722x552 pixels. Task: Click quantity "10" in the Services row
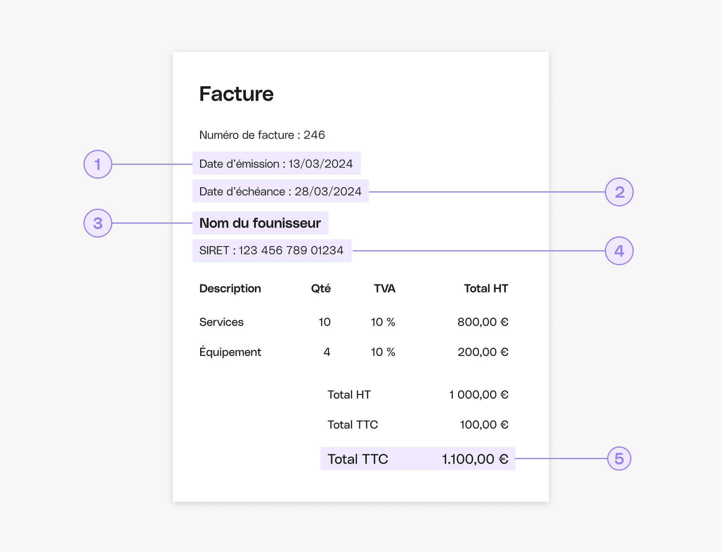click(x=324, y=322)
